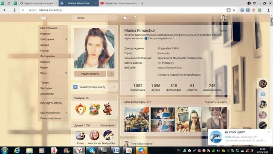Reload the page with refresh icon
The width and height of the screenshot is (273, 154).
pyautogui.click(x=23, y=10)
